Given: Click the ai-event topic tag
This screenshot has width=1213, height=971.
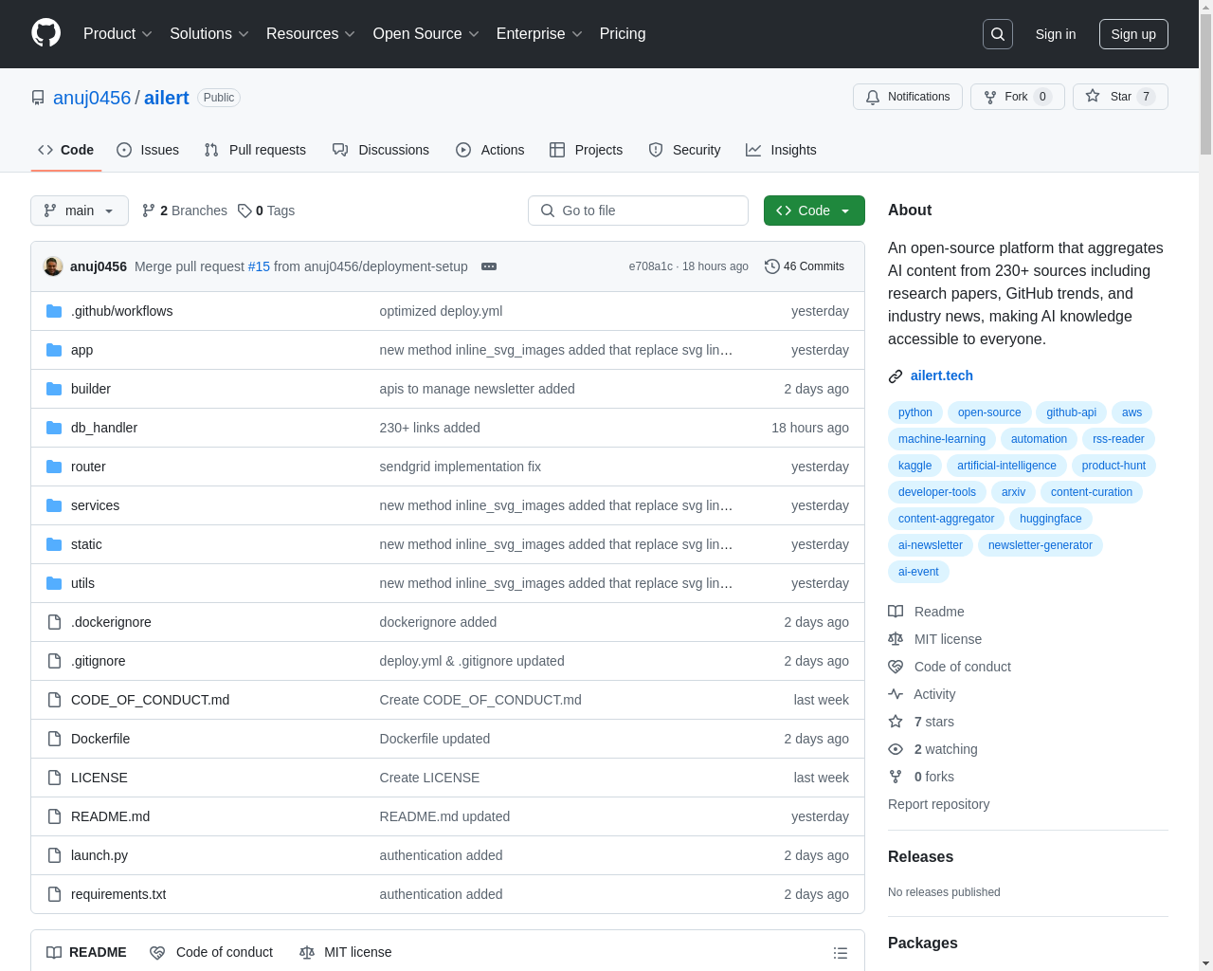Looking at the screenshot, I should click(918, 572).
